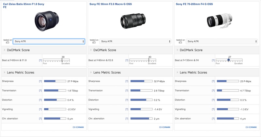Screen dimensions: 261x137
Task: Collapse Lens Metric Scores for Sony 70-200mm
Action: [x=177, y=72]
